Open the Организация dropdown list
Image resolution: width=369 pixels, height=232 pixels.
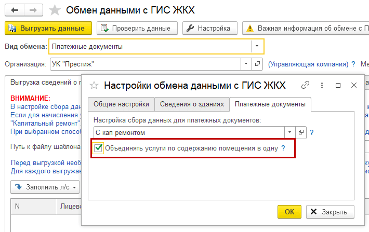[x=246, y=64]
